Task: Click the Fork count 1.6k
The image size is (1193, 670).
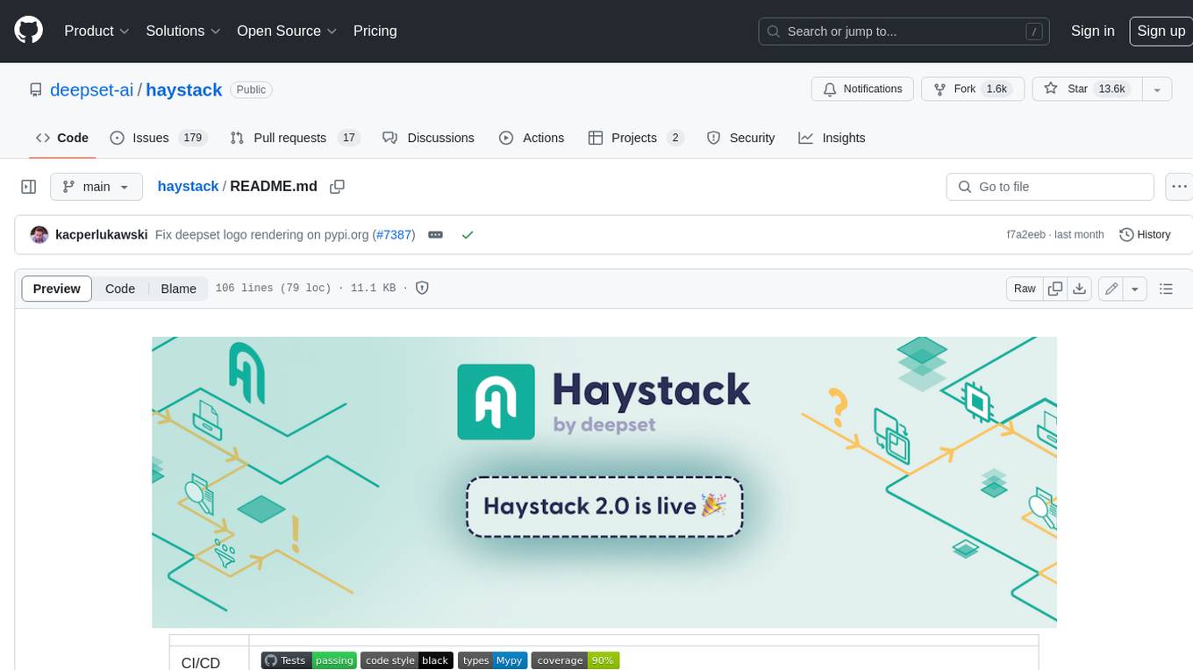Action: click(997, 89)
